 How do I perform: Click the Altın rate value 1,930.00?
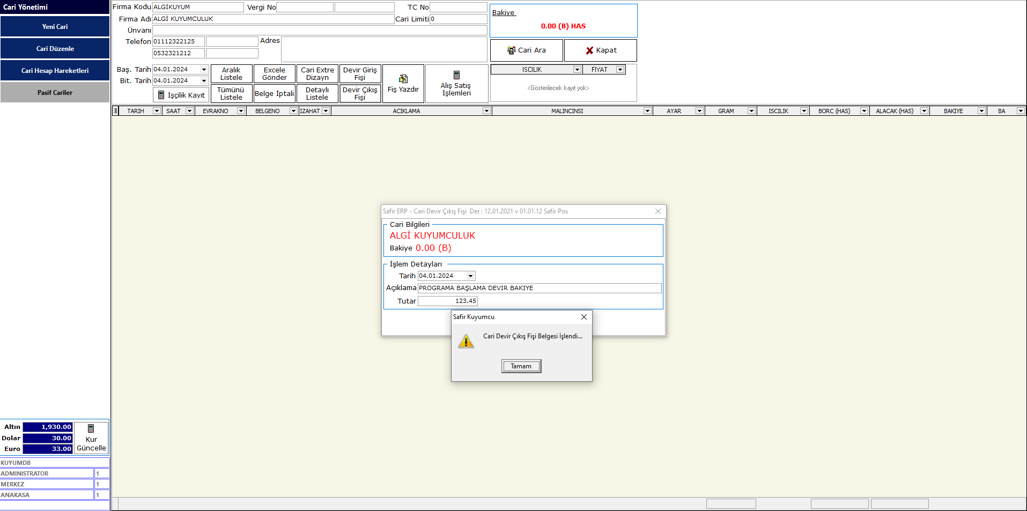pyautogui.click(x=48, y=427)
